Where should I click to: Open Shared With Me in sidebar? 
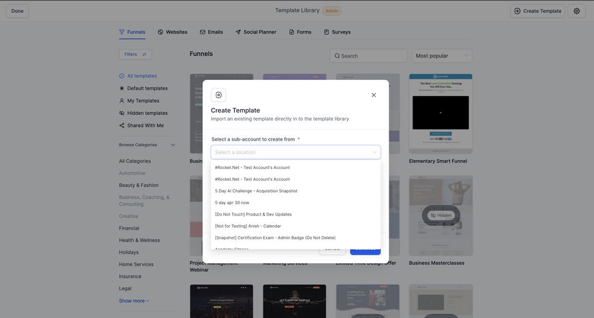141,126
